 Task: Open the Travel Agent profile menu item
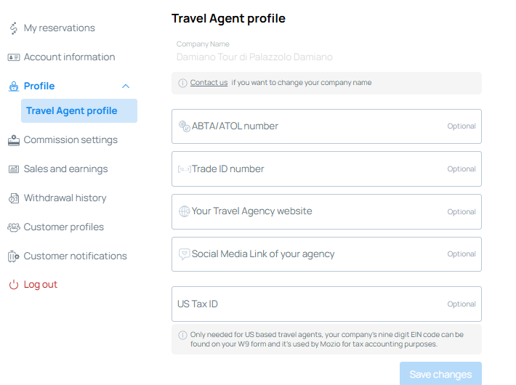coord(79,111)
